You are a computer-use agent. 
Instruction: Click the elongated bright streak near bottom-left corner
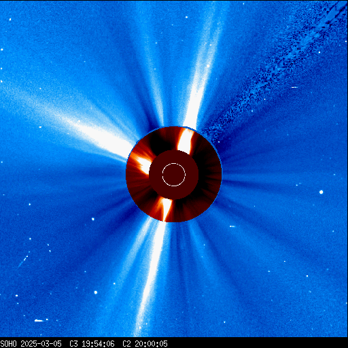[x=39, y=321]
